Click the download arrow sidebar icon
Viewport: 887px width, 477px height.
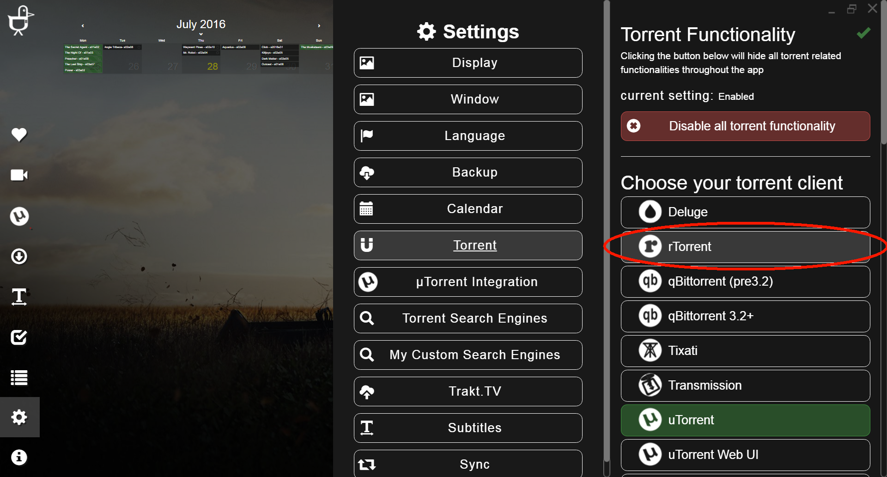click(x=19, y=256)
